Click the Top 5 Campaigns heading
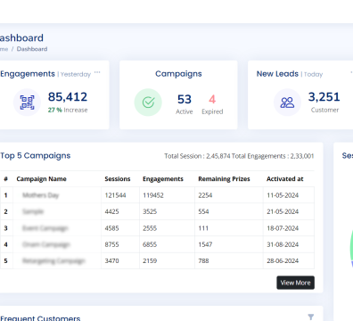 [x=35, y=156]
